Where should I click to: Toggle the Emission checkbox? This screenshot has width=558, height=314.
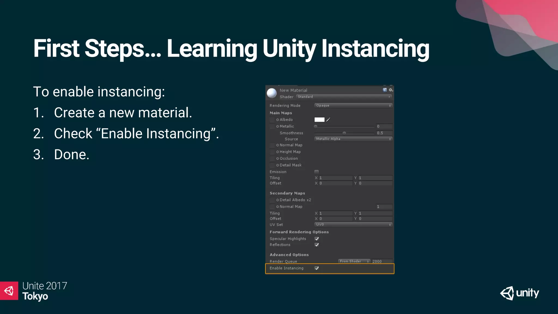(x=317, y=172)
